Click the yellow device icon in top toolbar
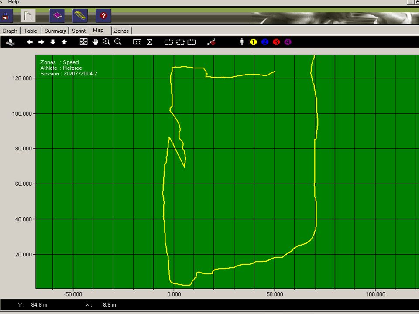The height and width of the screenshot is (314, 419). coord(80,16)
